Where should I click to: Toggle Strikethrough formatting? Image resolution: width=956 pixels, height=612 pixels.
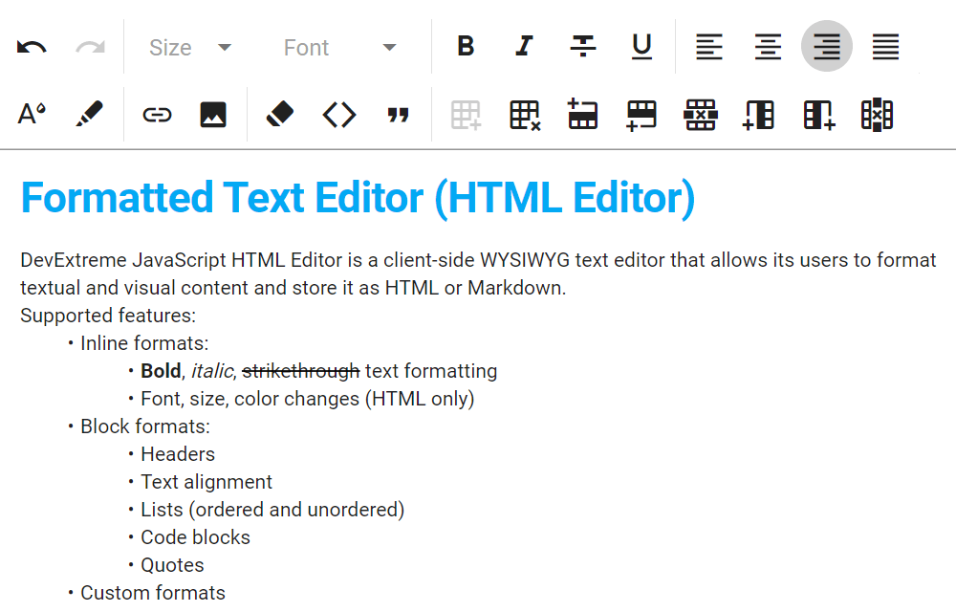583,46
